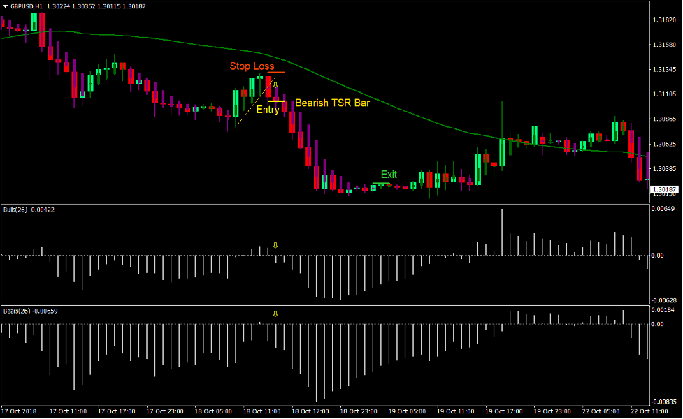Click the Exit annotation text

click(x=387, y=175)
